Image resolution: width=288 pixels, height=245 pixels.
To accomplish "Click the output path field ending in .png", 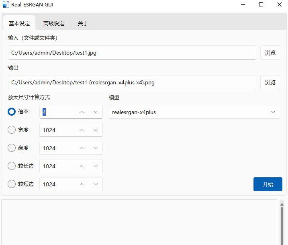I will 132,82.
